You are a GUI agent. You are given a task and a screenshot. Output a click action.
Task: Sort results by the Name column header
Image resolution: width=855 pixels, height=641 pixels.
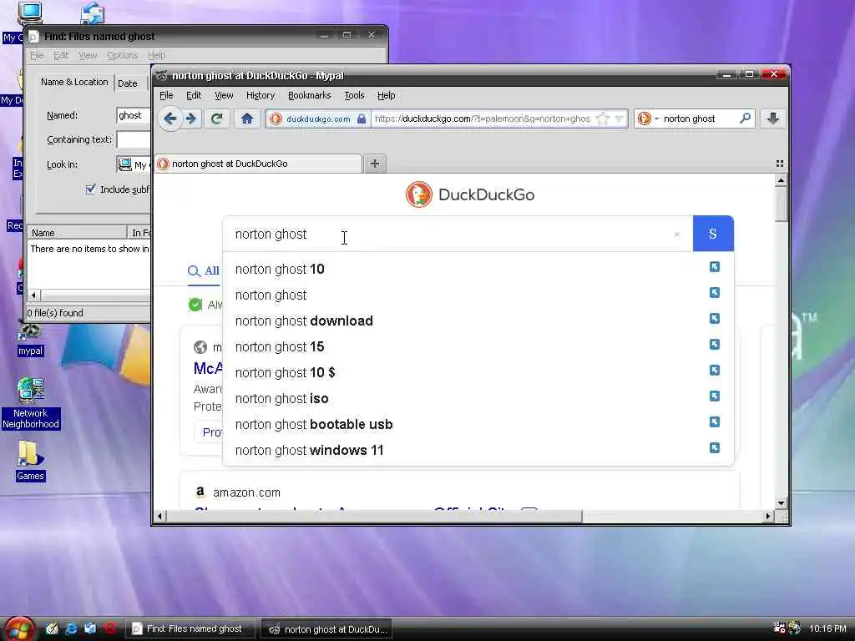pos(77,233)
